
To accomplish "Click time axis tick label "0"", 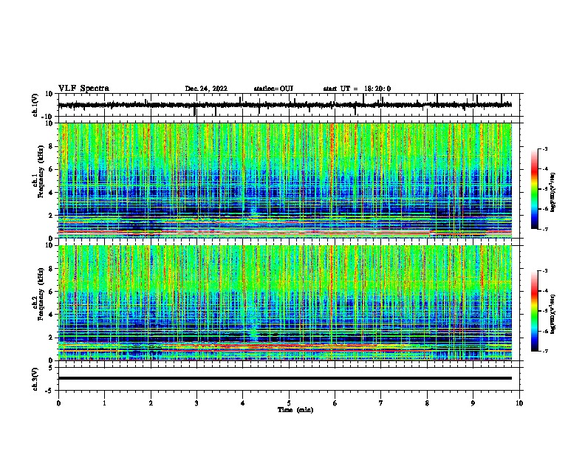I will [58, 403].
